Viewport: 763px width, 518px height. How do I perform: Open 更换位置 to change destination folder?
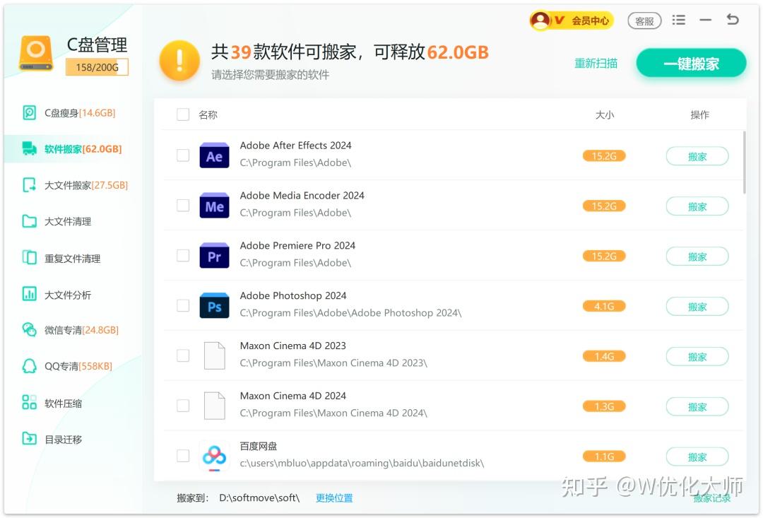point(333,498)
